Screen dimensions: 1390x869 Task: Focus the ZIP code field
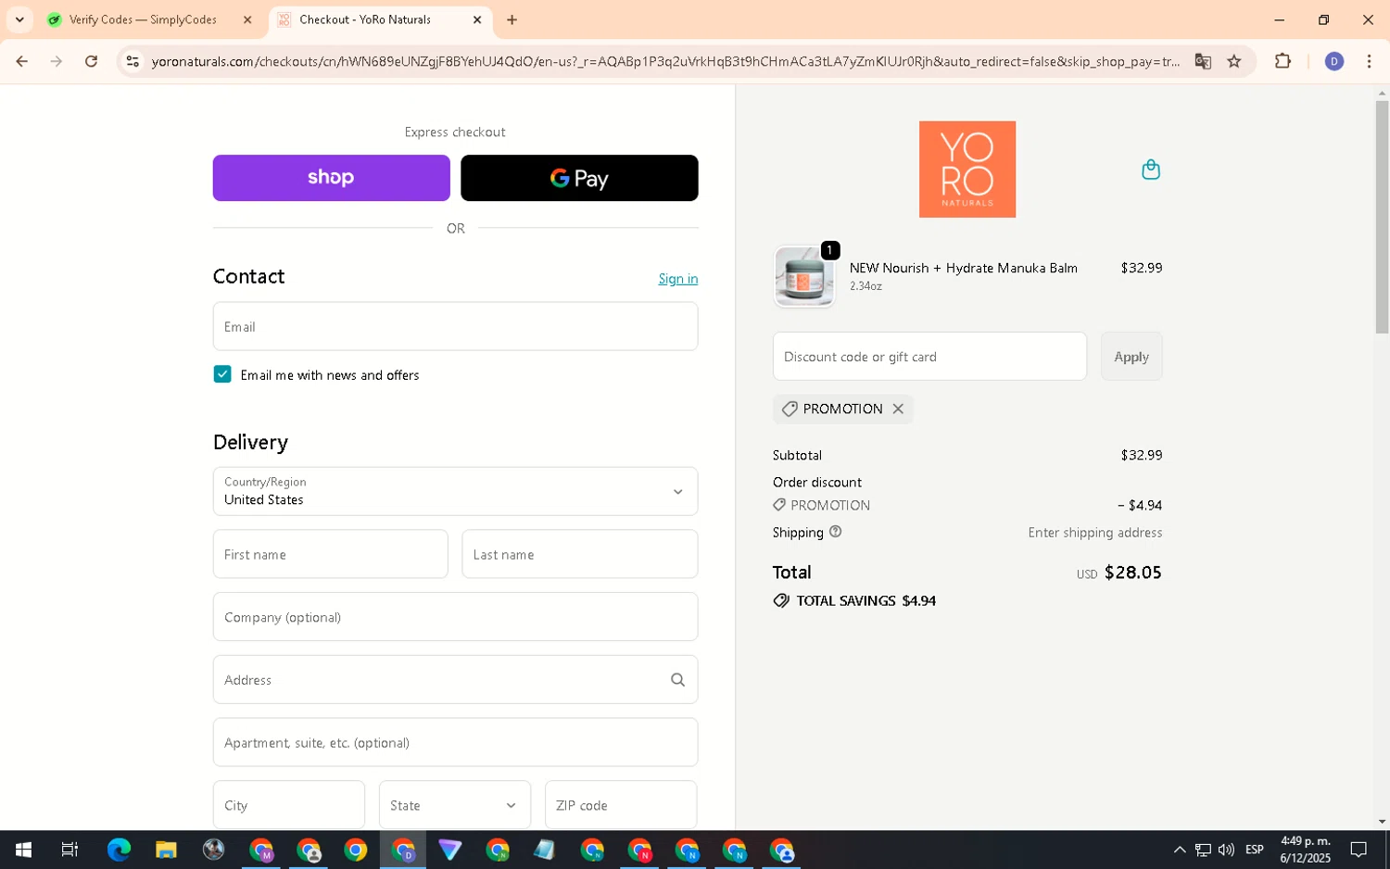pyautogui.click(x=621, y=805)
